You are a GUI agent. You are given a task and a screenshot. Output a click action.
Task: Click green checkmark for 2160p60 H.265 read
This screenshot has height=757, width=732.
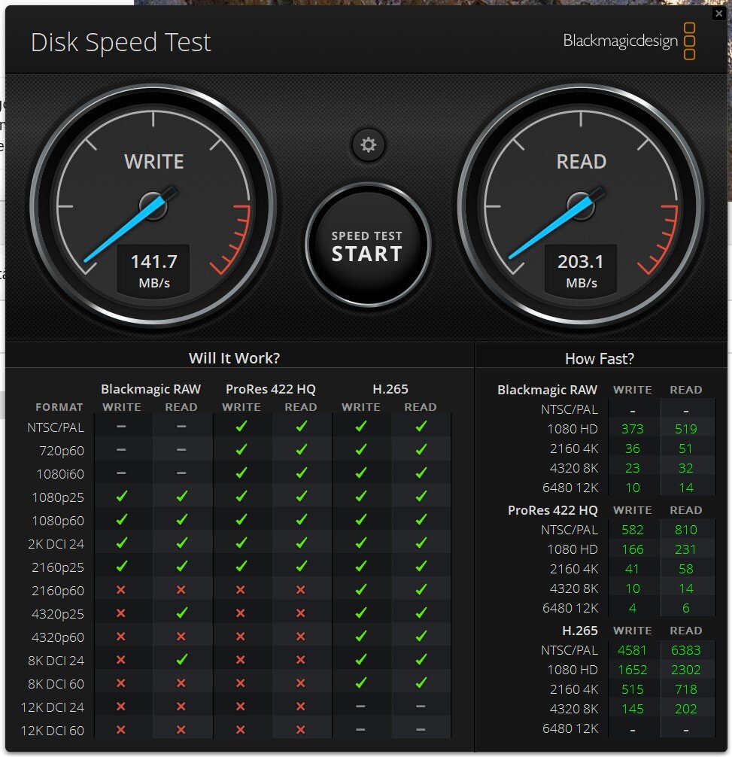(421, 589)
